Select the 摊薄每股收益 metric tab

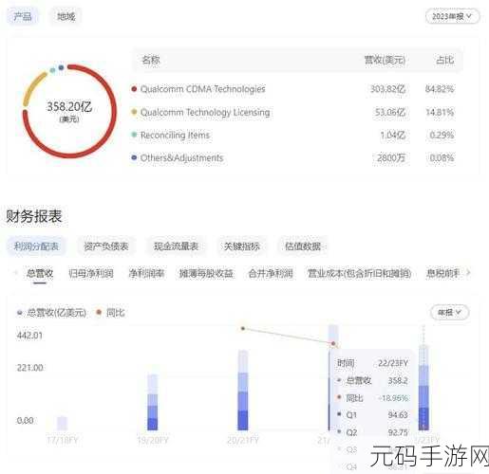206,273
